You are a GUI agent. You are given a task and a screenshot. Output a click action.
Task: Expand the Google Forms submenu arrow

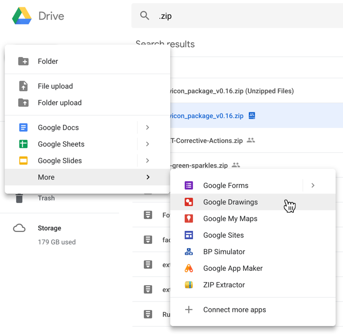coord(313,185)
